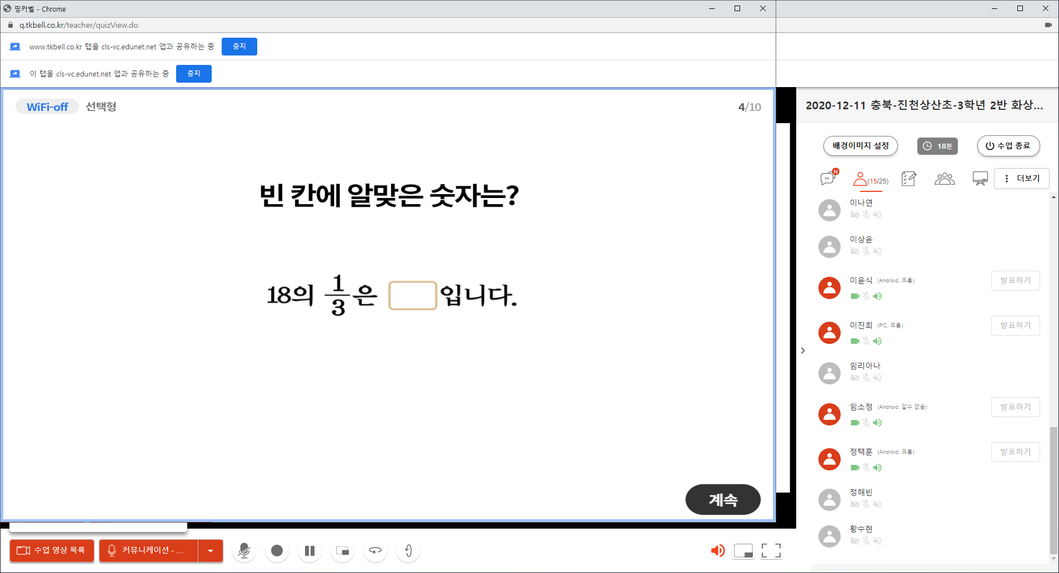Image resolution: width=1059 pixels, height=573 pixels.
Task: Click the 수업 종료 end class button
Action: pyautogui.click(x=1008, y=146)
